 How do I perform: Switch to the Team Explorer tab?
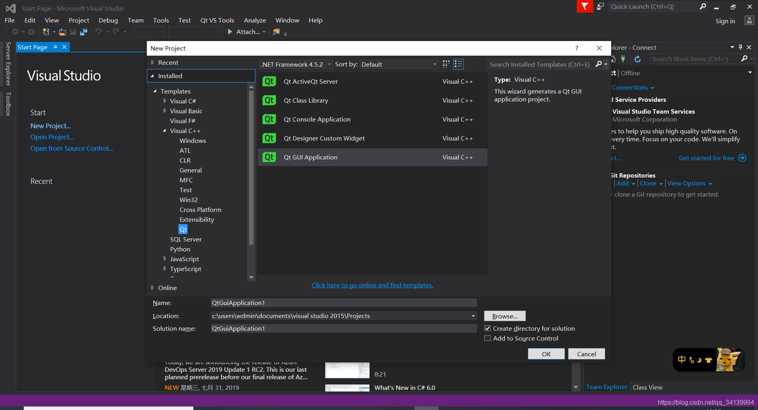point(607,387)
